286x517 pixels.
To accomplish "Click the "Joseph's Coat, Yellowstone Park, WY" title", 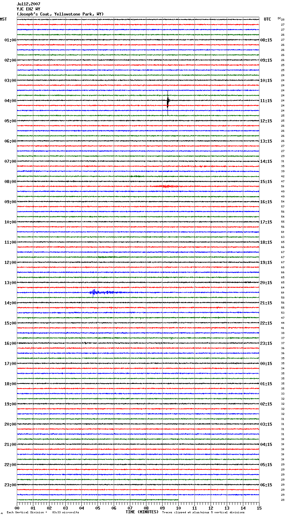I will pyautogui.click(x=60, y=14).
